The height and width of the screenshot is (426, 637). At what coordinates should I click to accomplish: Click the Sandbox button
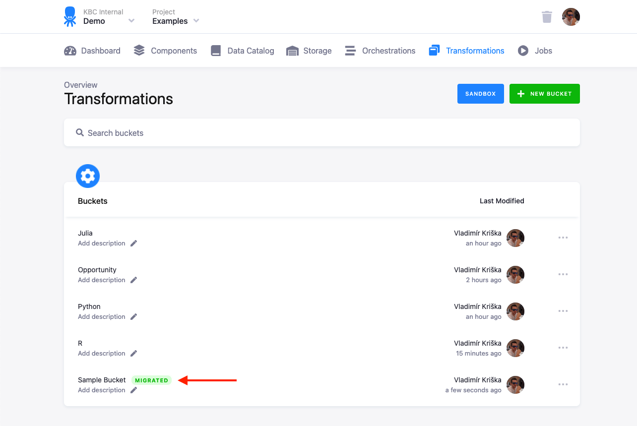click(x=481, y=94)
